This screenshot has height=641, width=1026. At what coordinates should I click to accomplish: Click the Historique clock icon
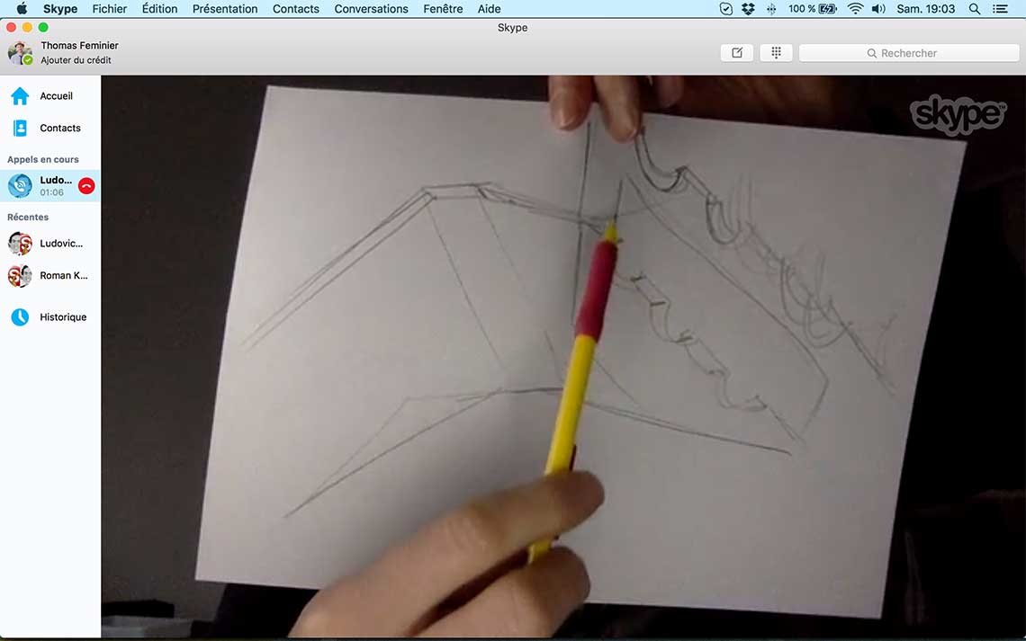tap(21, 317)
